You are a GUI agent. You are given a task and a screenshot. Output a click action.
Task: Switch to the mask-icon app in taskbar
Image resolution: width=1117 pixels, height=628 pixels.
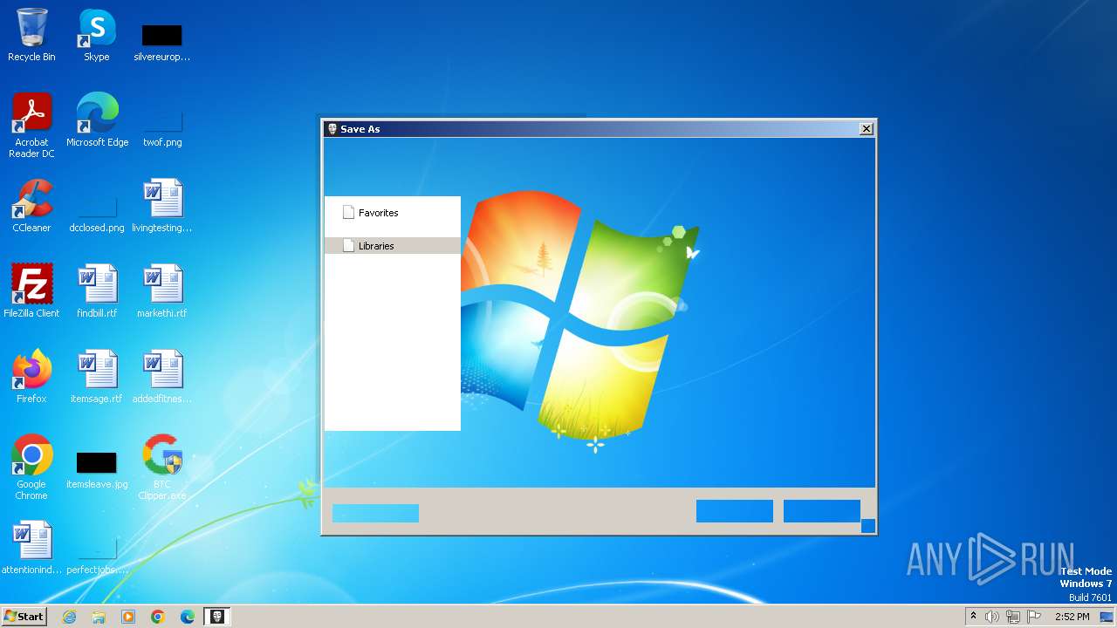(217, 617)
